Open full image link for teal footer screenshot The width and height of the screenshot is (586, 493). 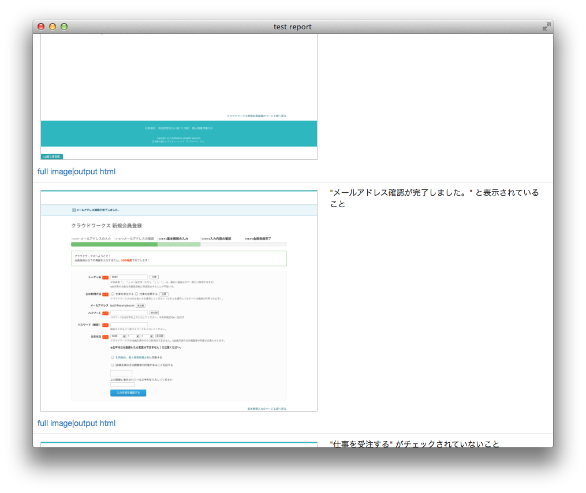tap(55, 171)
